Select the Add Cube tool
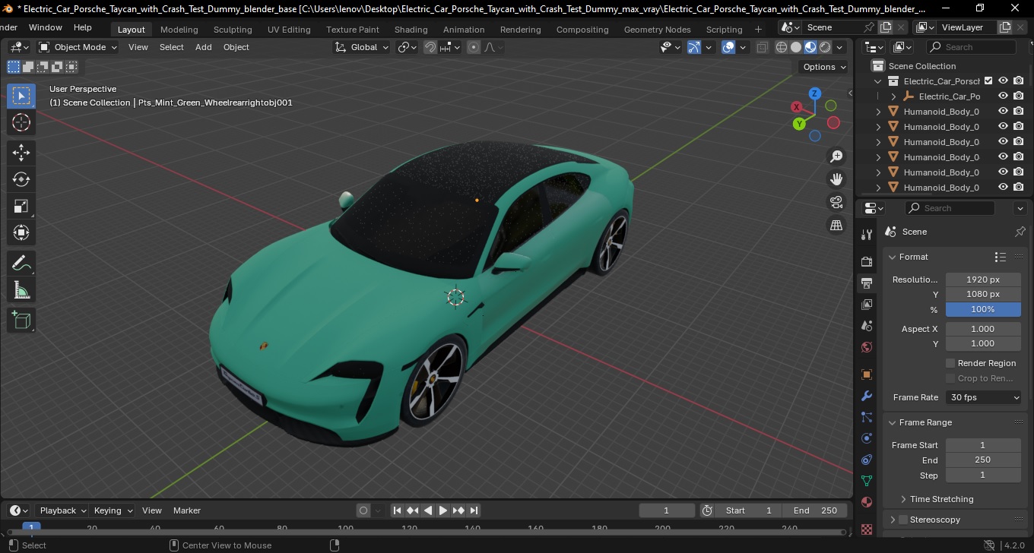This screenshot has width=1034, height=553. pos(21,321)
